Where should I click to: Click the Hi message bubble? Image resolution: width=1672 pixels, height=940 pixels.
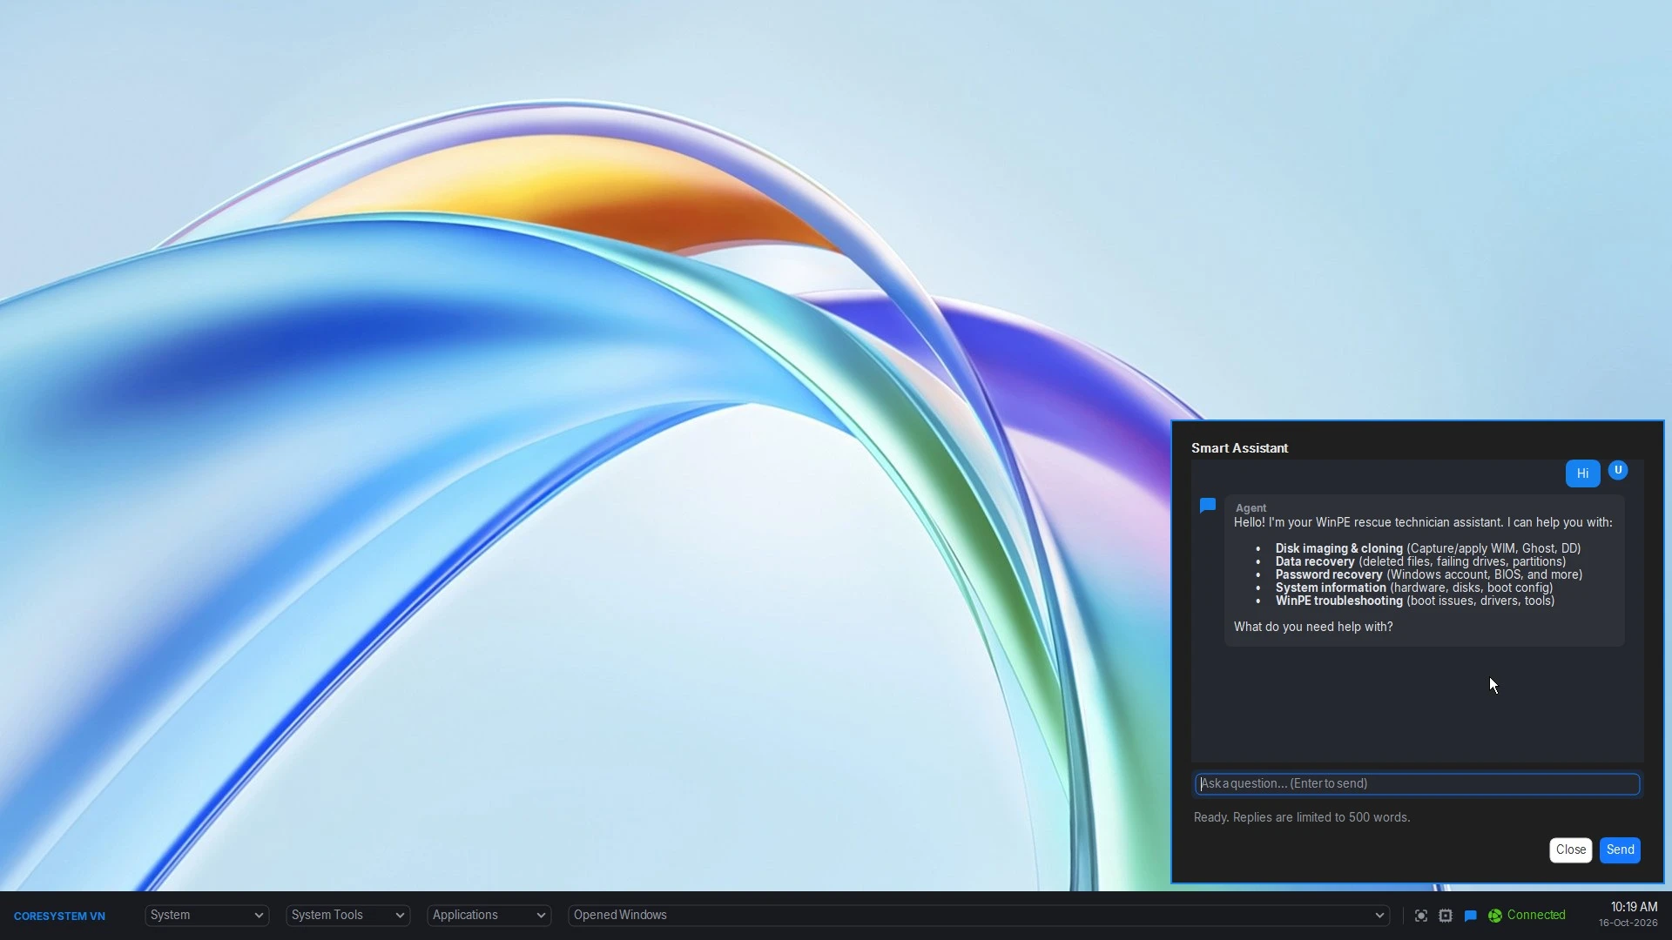1582,473
